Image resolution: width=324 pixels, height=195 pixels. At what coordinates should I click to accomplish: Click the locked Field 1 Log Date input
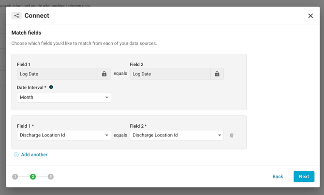57,74
